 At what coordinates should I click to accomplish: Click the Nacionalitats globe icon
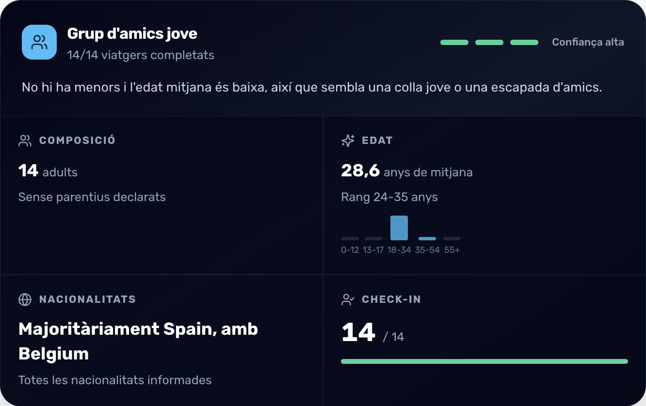click(25, 299)
